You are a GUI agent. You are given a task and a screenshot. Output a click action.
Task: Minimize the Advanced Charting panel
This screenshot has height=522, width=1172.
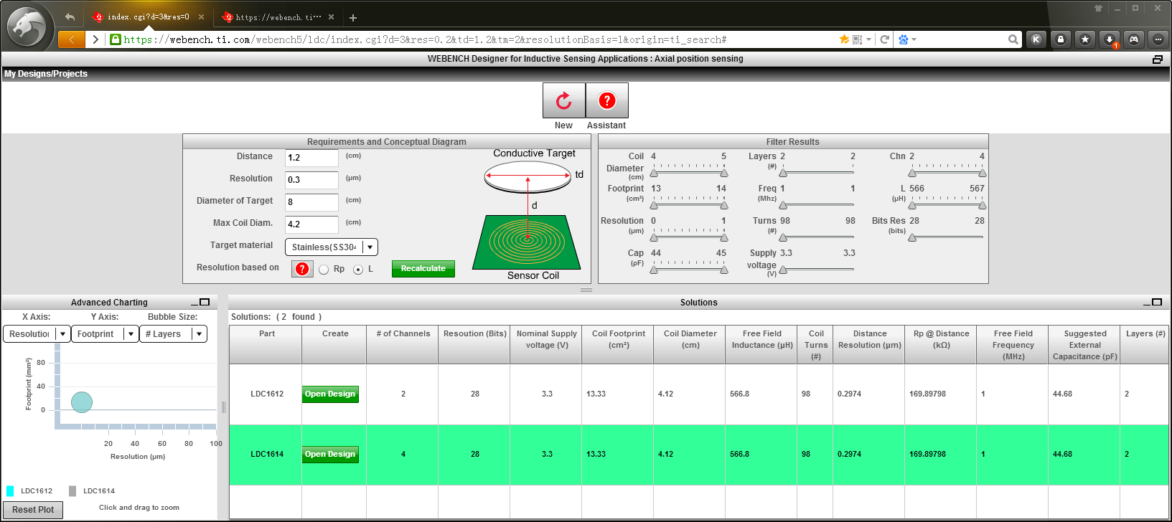click(x=194, y=303)
